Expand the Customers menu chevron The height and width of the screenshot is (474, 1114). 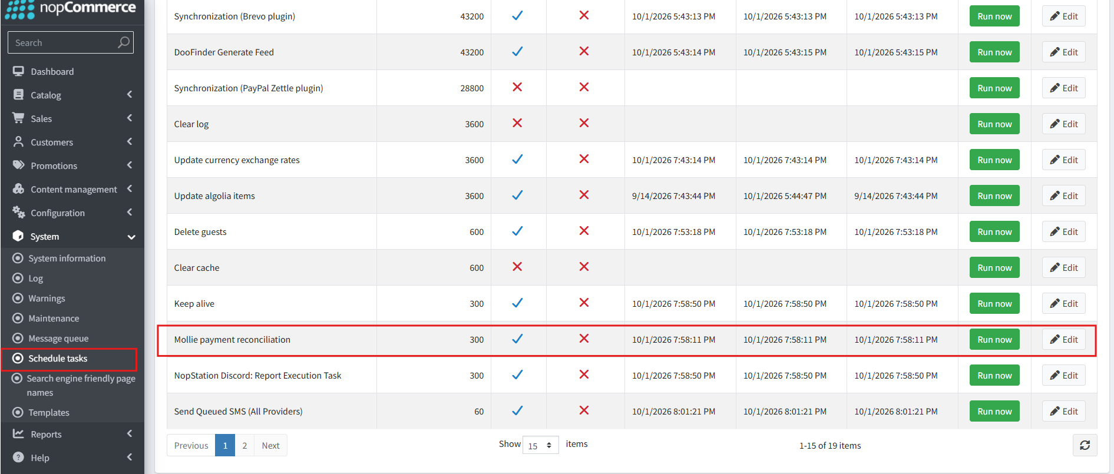coord(130,141)
